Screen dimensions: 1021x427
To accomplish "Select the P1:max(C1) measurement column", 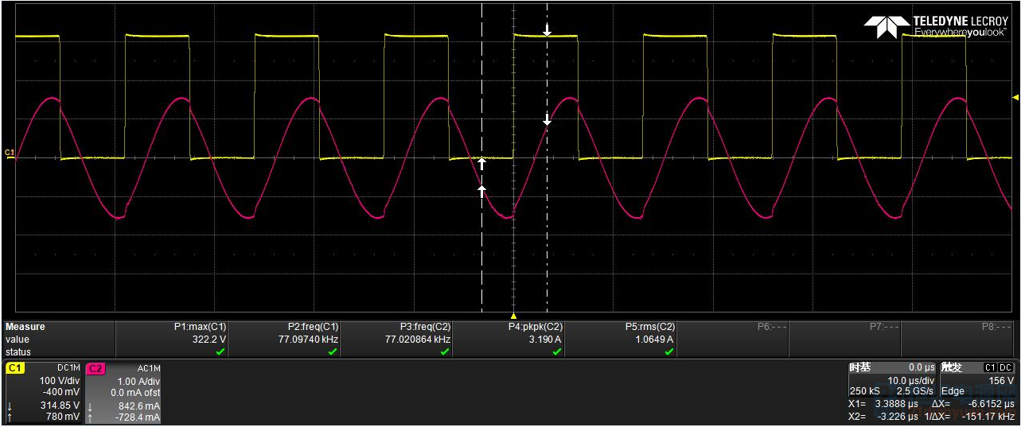I will pos(172,339).
